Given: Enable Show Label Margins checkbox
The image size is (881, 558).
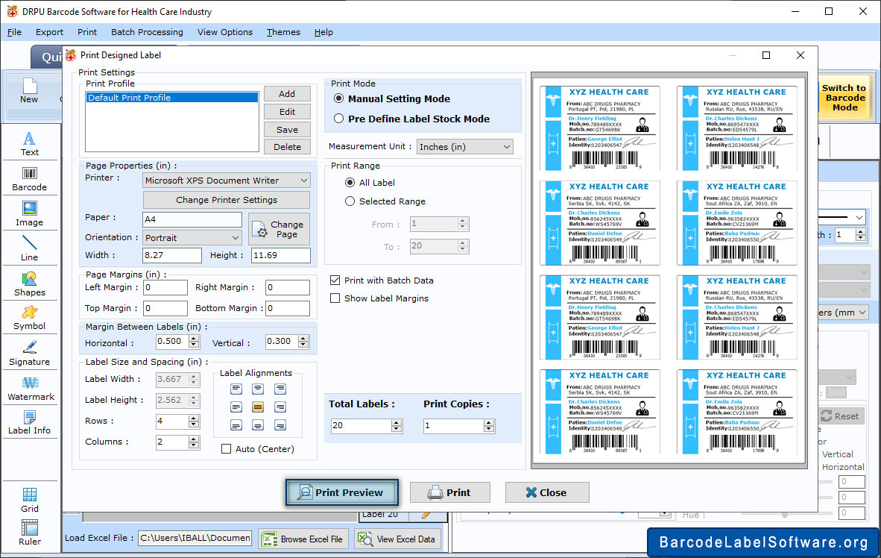Looking at the screenshot, I should pyautogui.click(x=335, y=298).
